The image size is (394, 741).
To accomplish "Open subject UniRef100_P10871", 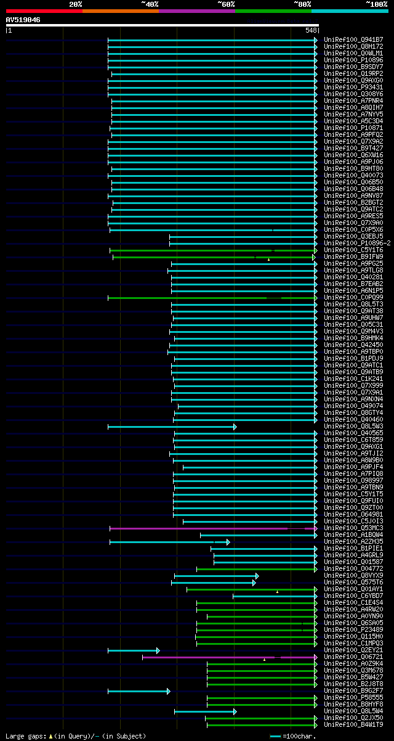I will coord(353,128).
